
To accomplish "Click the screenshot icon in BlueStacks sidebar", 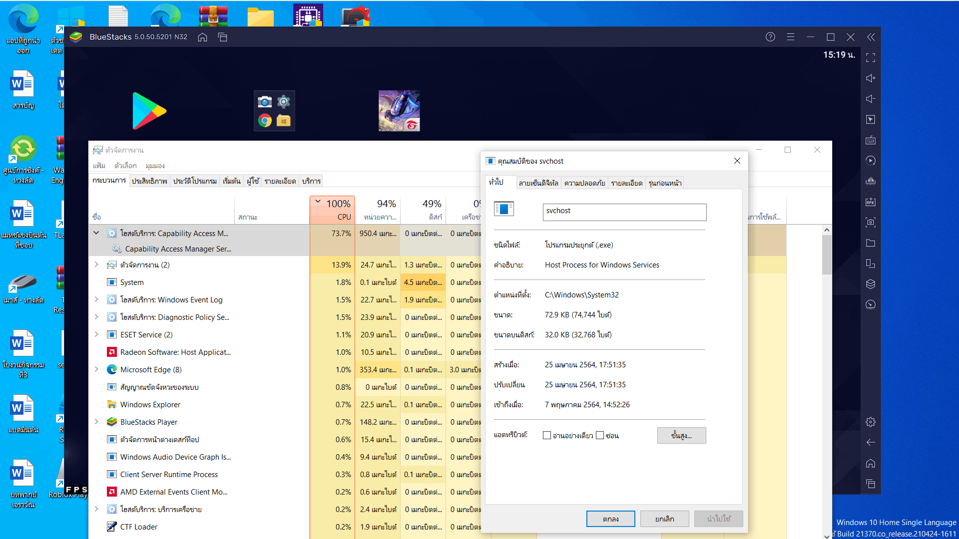I will point(871,223).
